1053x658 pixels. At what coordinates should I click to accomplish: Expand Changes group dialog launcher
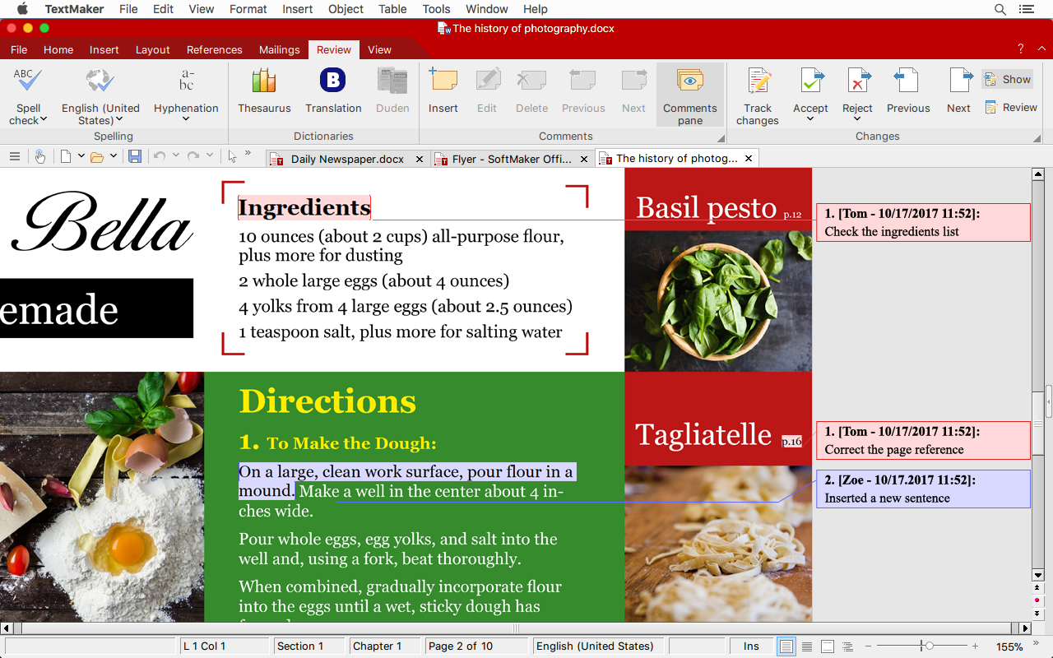(x=1037, y=138)
